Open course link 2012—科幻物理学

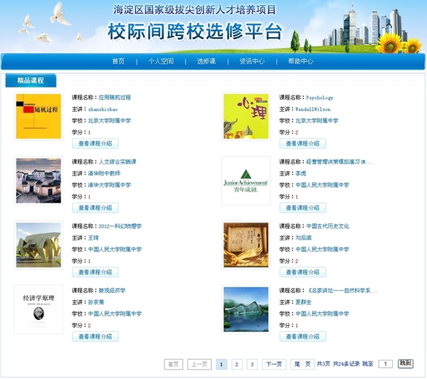point(120,226)
